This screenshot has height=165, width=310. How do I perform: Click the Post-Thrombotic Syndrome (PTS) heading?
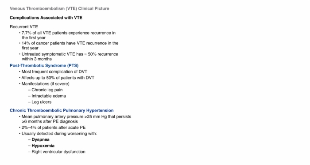(x=44, y=66)
